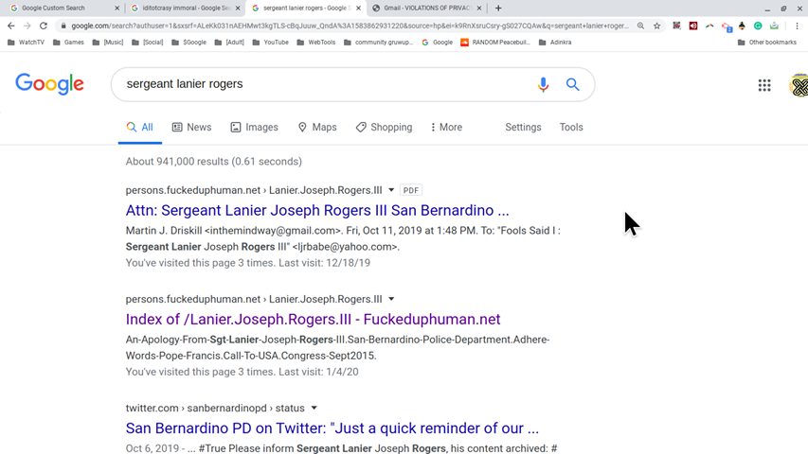
Task: Open the YouTube bookmark folder
Action: click(x=271, y=43)
